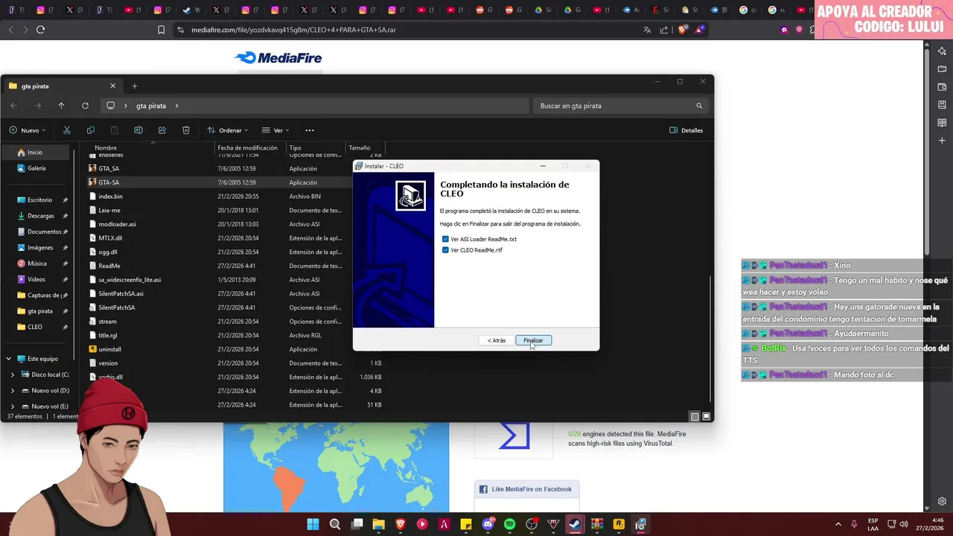
Task: Click the mediafire.com address bar URL
Action: click(293, 30)
